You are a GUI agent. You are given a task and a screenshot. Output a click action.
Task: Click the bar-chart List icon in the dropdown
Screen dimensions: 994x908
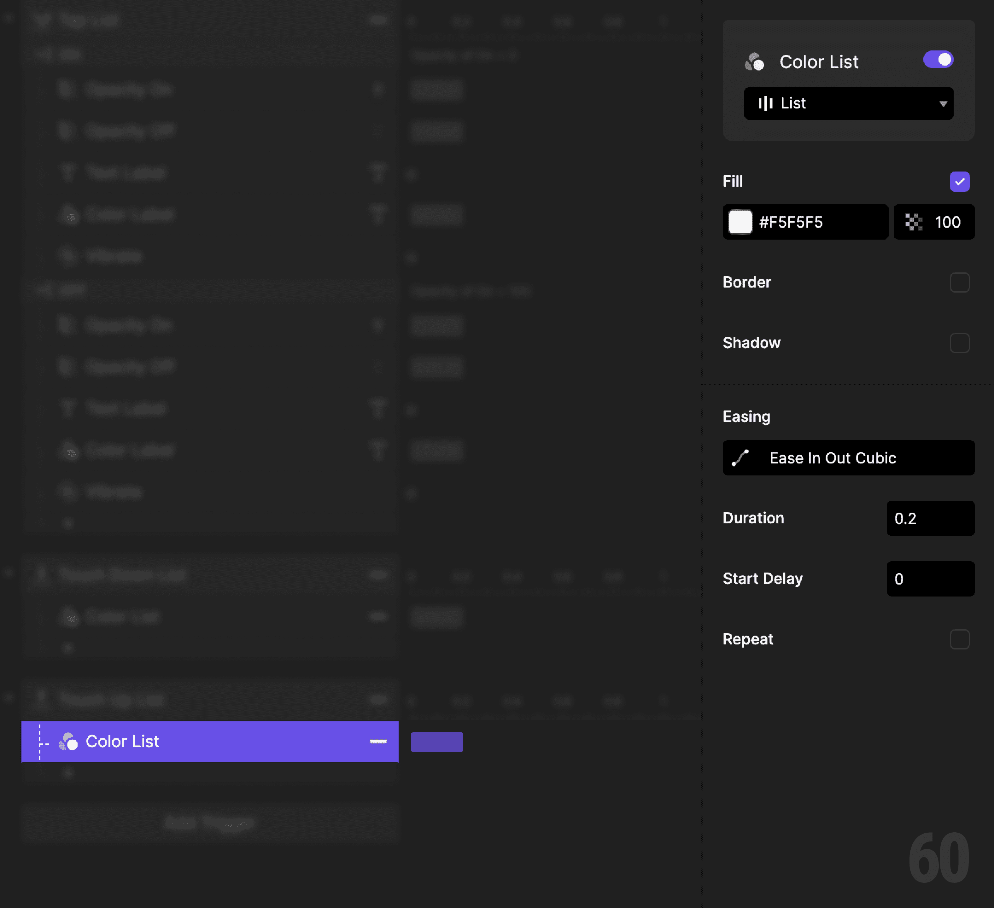(x=765, y=103)
